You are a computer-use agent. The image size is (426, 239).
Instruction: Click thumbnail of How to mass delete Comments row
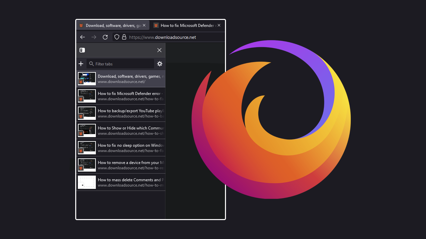coord(87,182)
